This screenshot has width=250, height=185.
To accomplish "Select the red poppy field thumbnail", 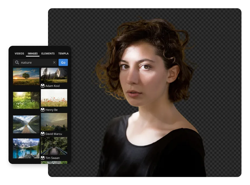I will click(54, 98).
